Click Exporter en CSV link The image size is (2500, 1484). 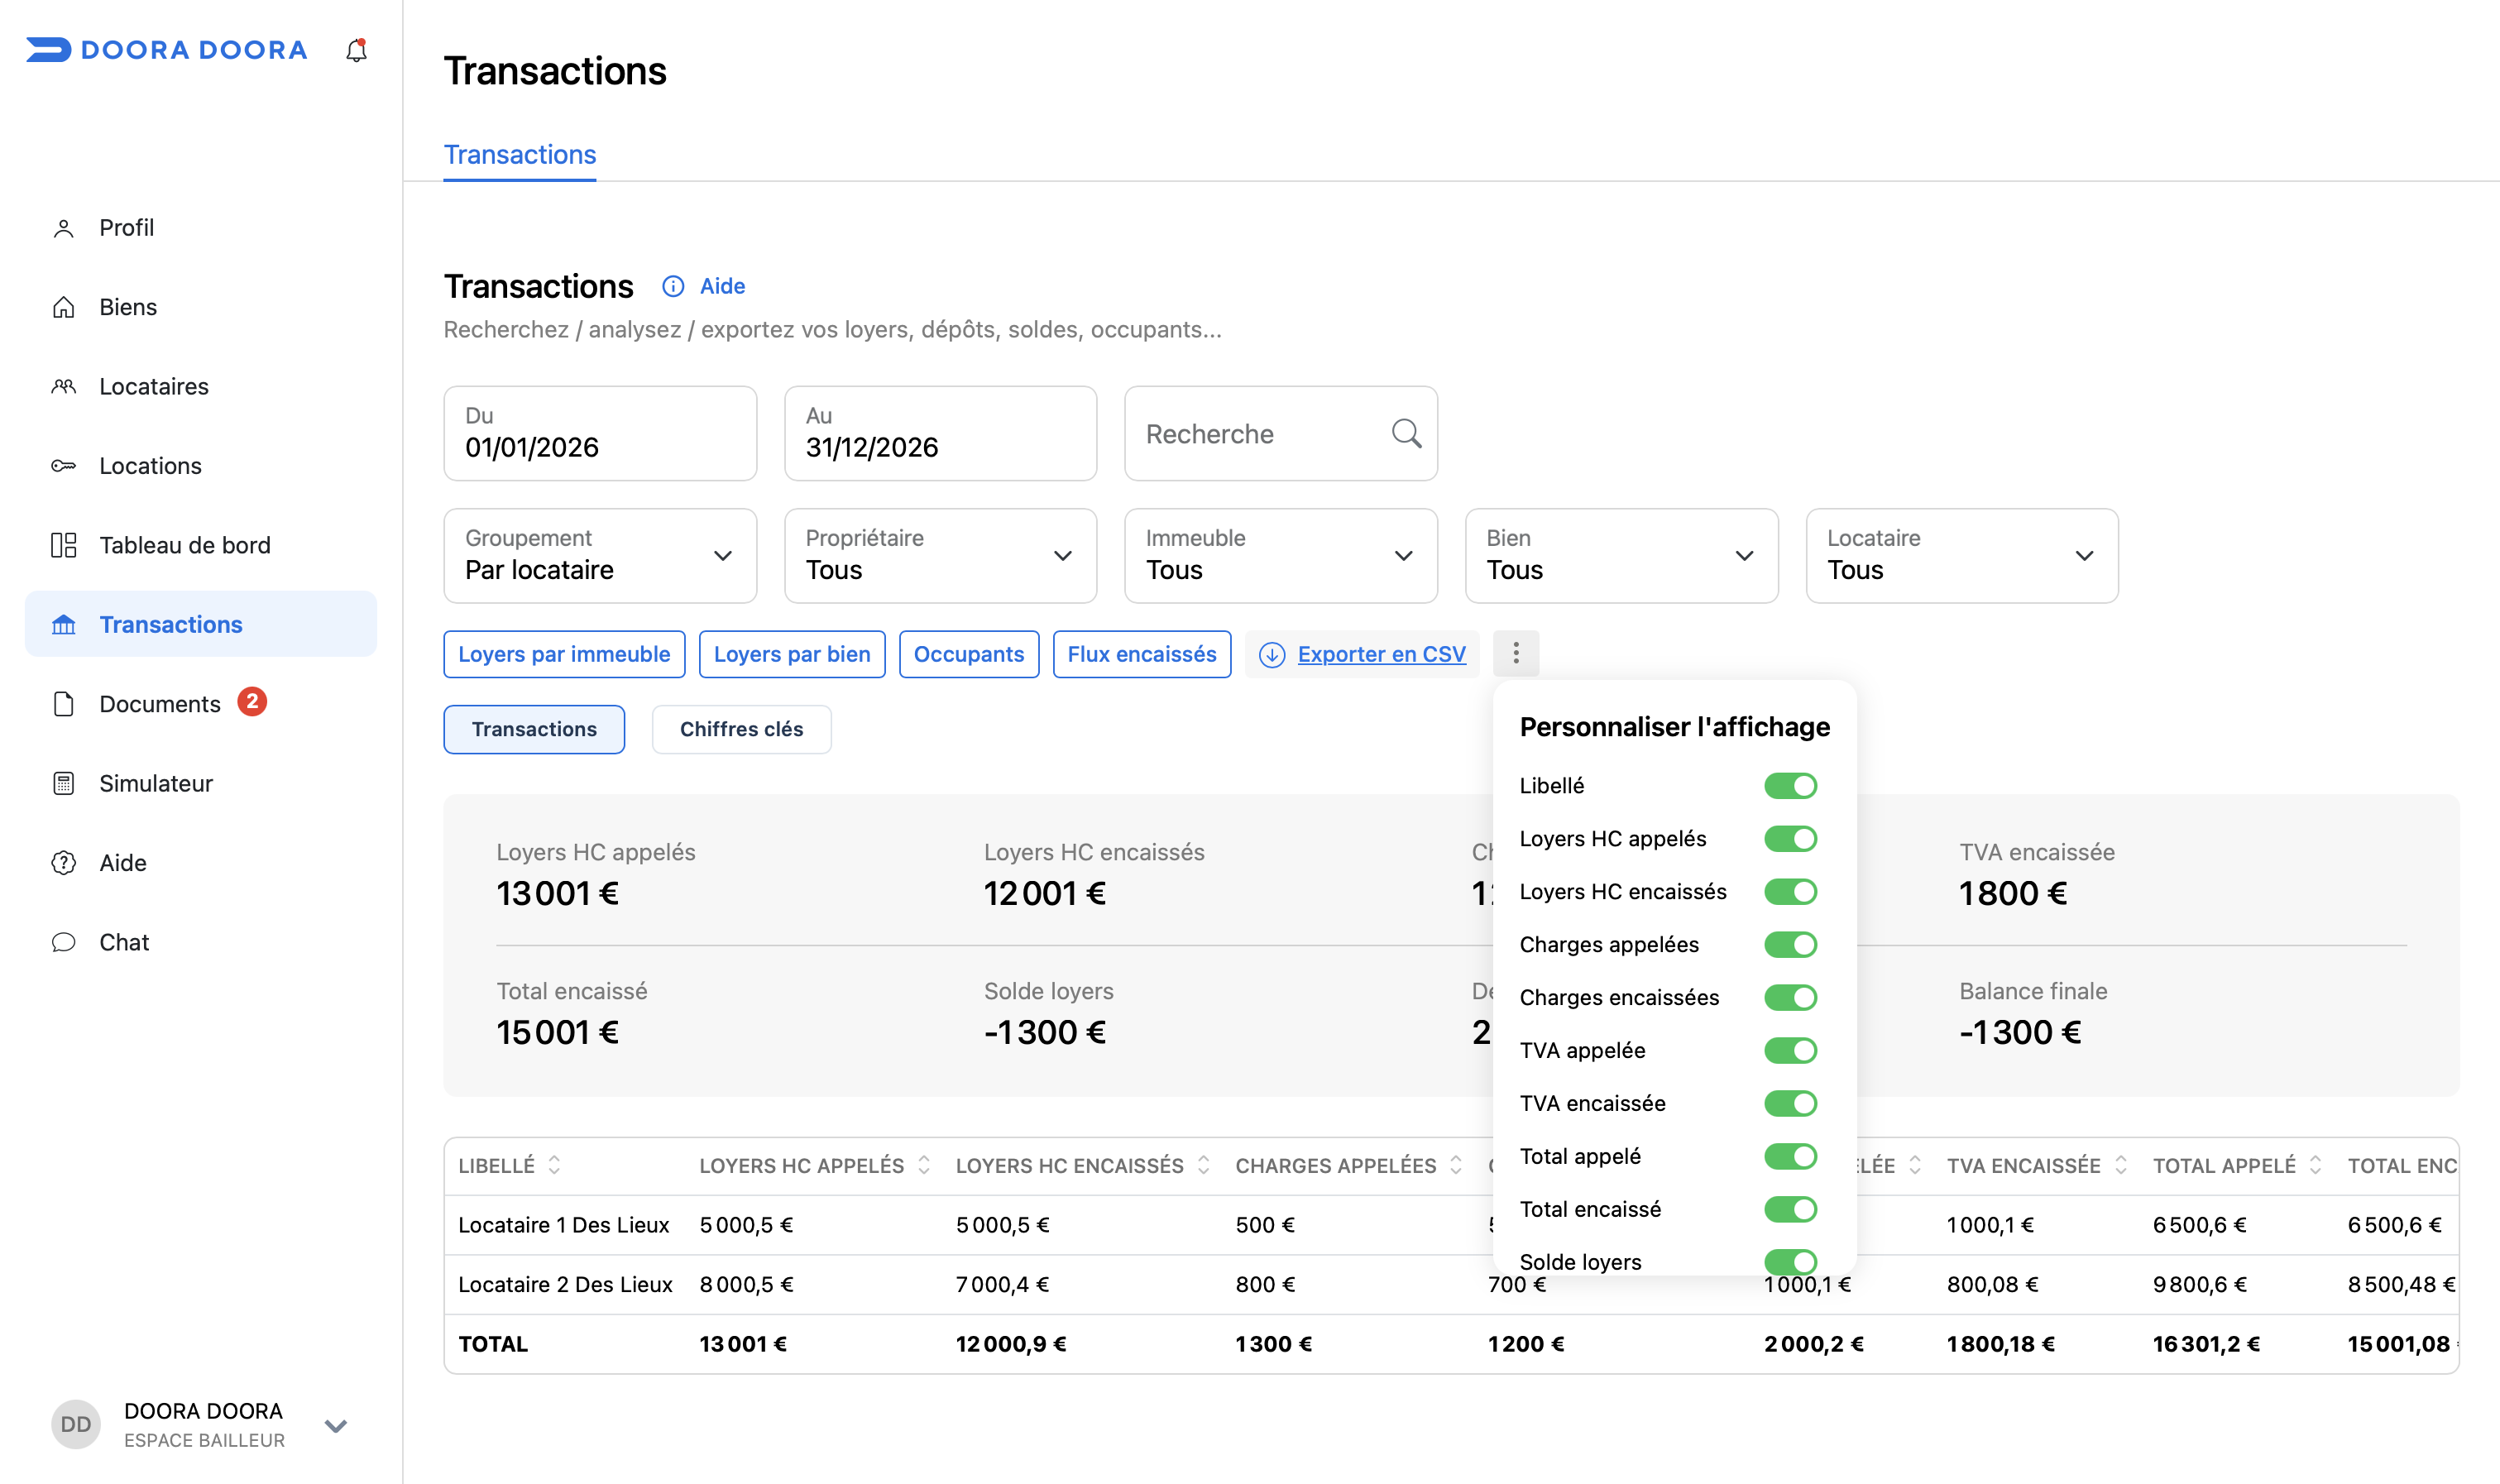[1382, 654]
